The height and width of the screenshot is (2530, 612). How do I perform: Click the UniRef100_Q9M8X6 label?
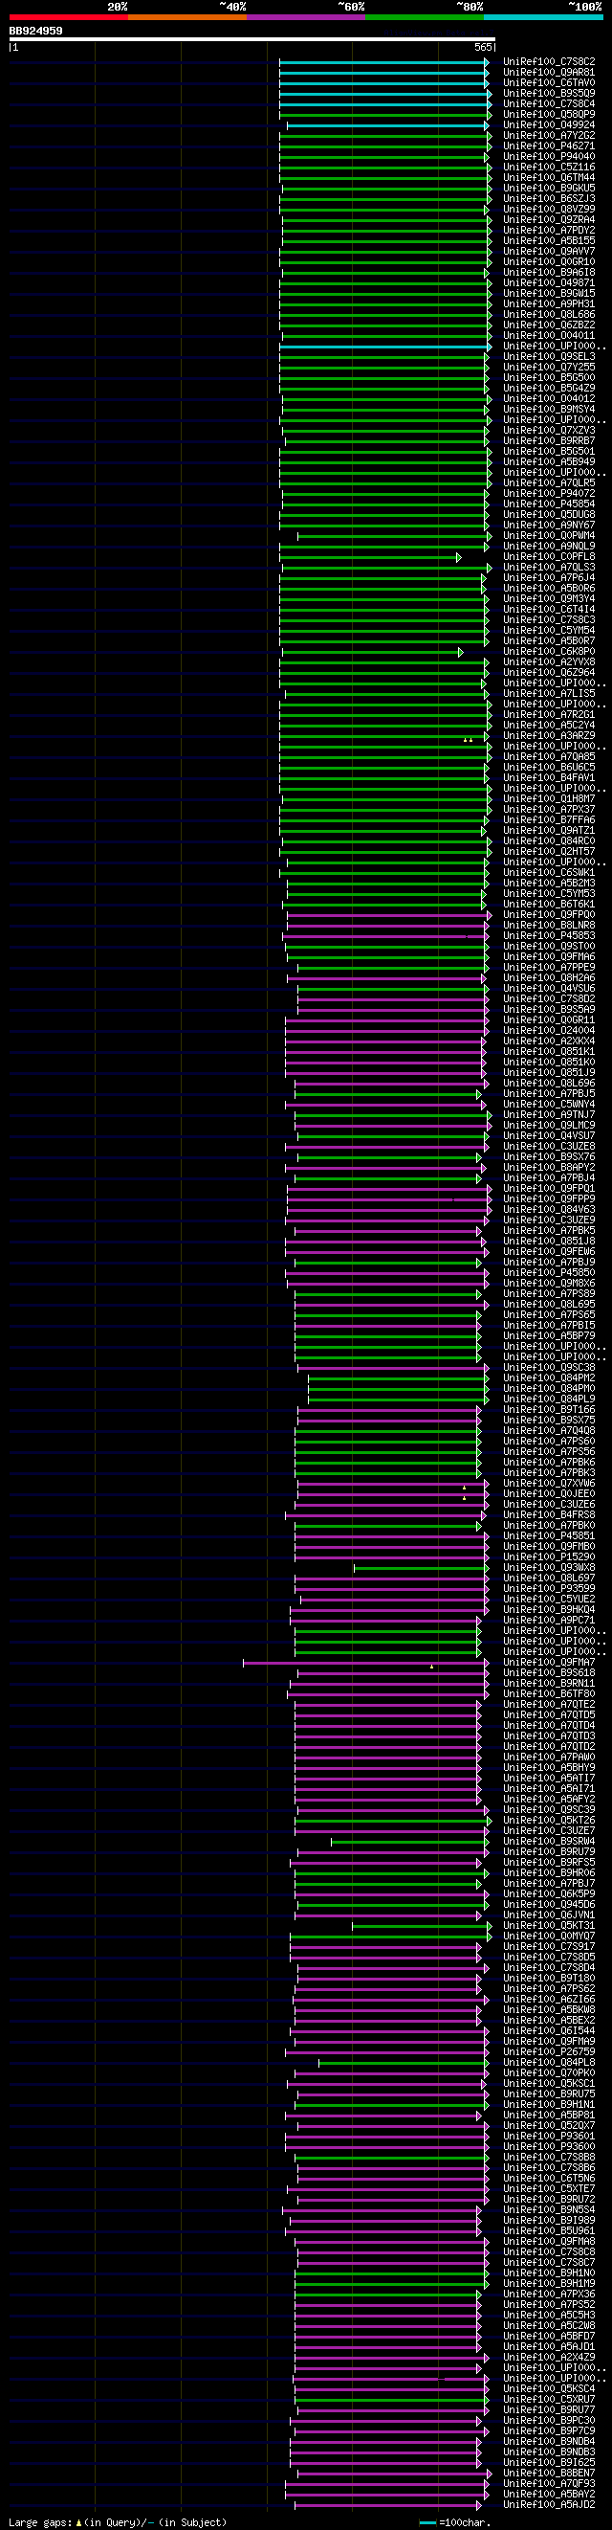549,1283
